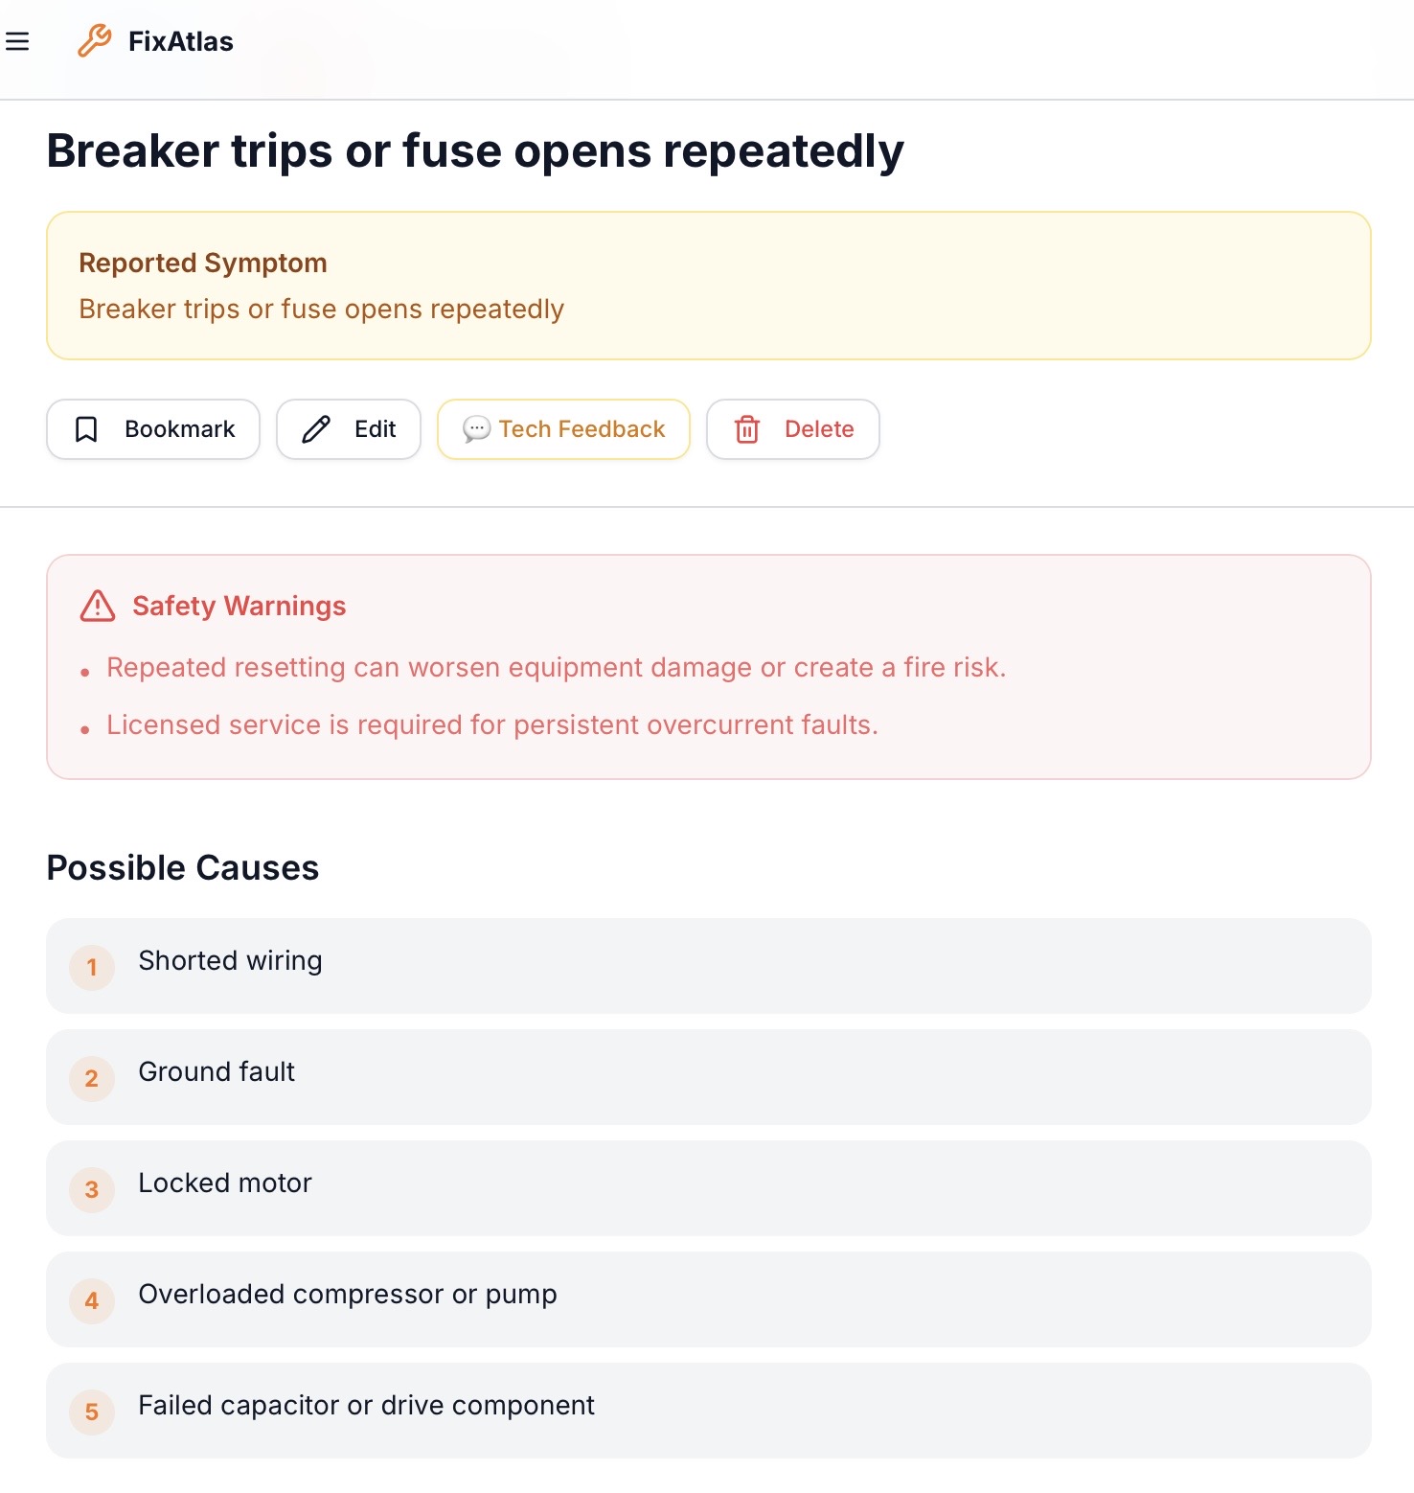
Task: Click the red trash can icon
Action: [x=747, y=429]
